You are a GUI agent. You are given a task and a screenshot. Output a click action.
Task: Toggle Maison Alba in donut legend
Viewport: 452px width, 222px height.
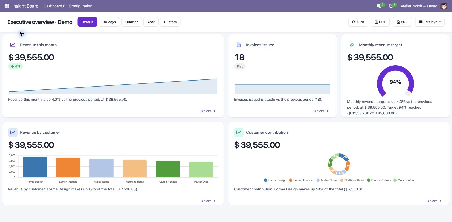(x=404, y=180)
